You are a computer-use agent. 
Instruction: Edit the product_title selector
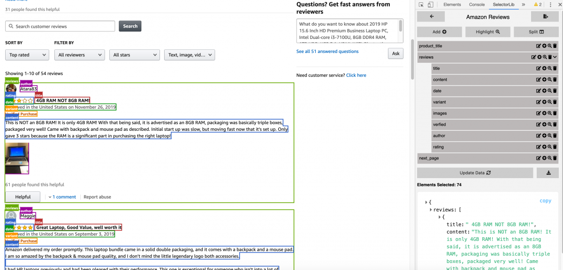(x=539, y=45)
